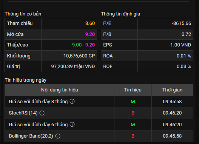Click the red B signal for StochRSI row
This screenshot has width=199, height=144.
(133, 113)
